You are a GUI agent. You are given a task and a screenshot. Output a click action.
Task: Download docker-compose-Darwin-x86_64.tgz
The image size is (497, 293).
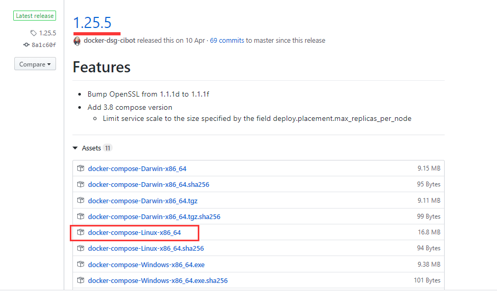[143, 201]
